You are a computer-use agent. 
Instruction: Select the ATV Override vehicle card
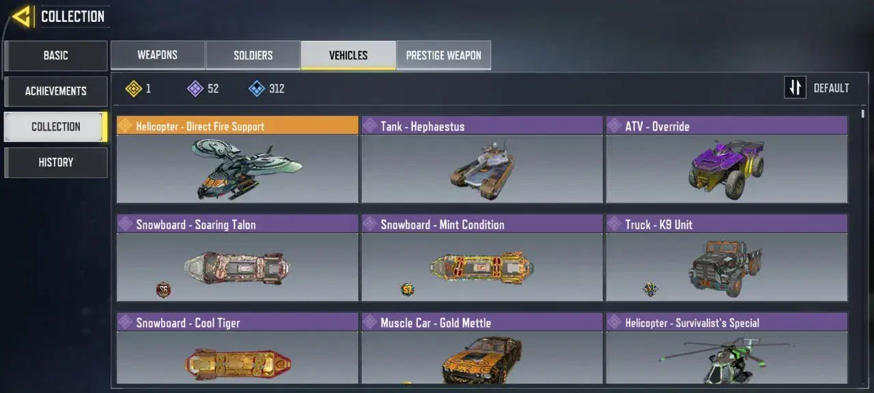727,160
